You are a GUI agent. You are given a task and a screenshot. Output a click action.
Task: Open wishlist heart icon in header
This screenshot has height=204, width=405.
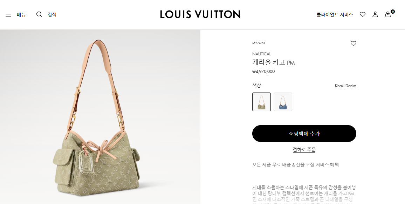(x=363, y=14)
